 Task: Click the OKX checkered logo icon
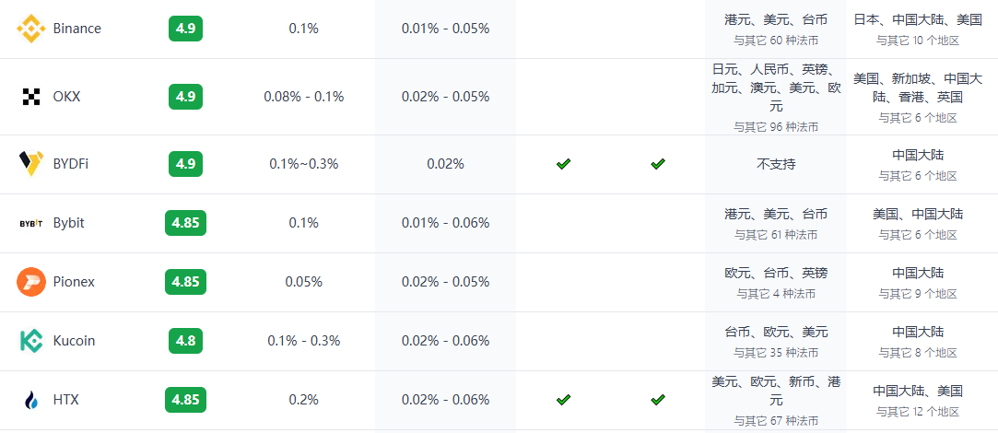[x=31, y=97]
